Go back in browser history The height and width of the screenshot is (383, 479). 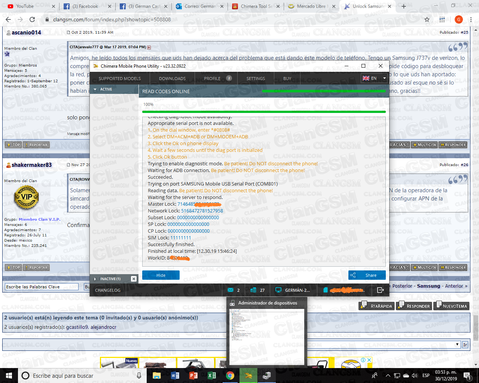8,19
